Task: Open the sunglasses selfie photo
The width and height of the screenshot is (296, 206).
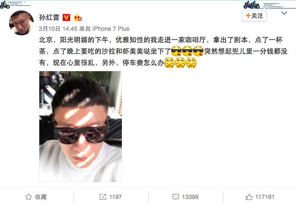Action: click(x=81, y=126)
